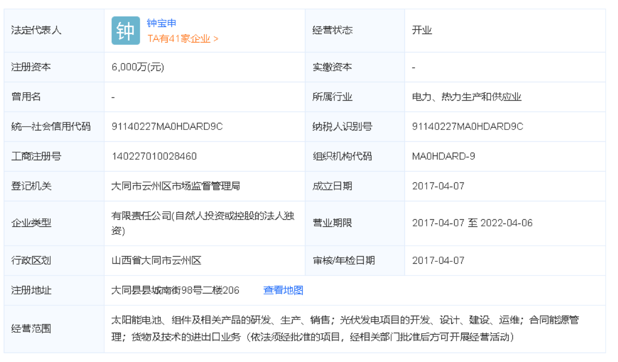This screenshot has width=618, height=362.
Task: Click registration authority 大同市云州区市场监督管理局
Action: coord(176,186)
